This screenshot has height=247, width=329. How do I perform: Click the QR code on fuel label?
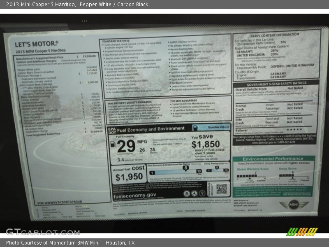click(222, 189)
